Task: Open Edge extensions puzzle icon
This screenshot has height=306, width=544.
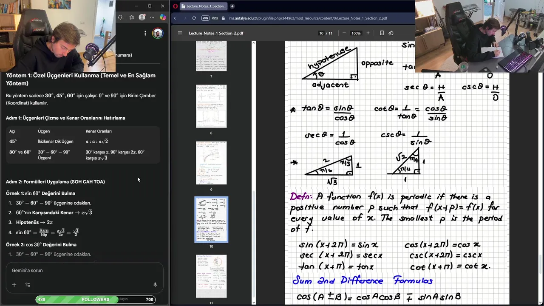Action: pyautogui.click(x=120, y=17)
